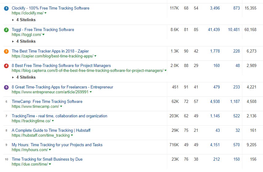Click My Hours' 570 referring domains number
263x172 pixels.
pos(237,145)
